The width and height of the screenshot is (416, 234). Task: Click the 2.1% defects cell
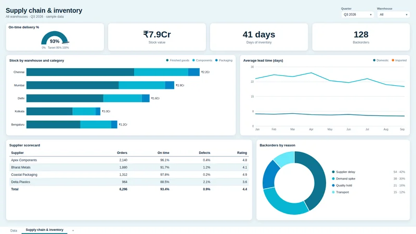[206, 182]
